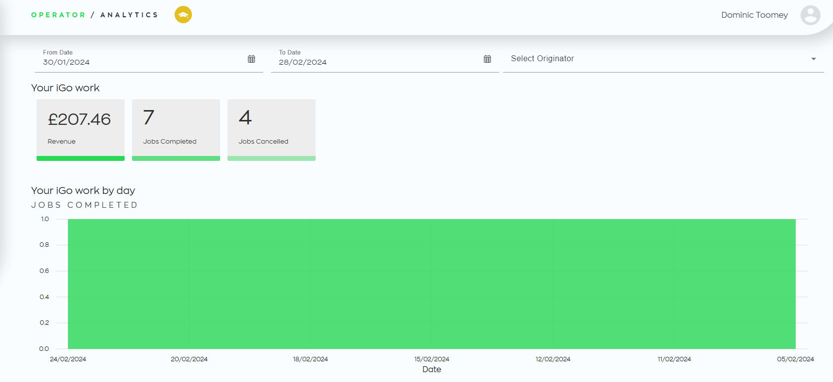Click the 1.0 y-axis value

tap(45, 219)
